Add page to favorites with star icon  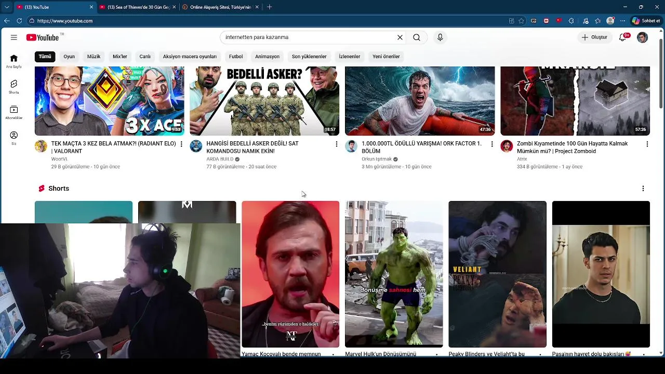[x=521, y=21]
